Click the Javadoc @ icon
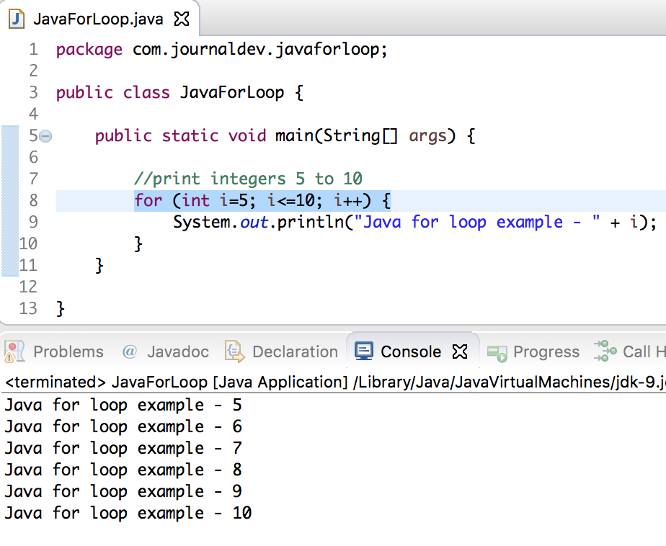The height and width of the screenshot is (546, 666). (130, 352)
